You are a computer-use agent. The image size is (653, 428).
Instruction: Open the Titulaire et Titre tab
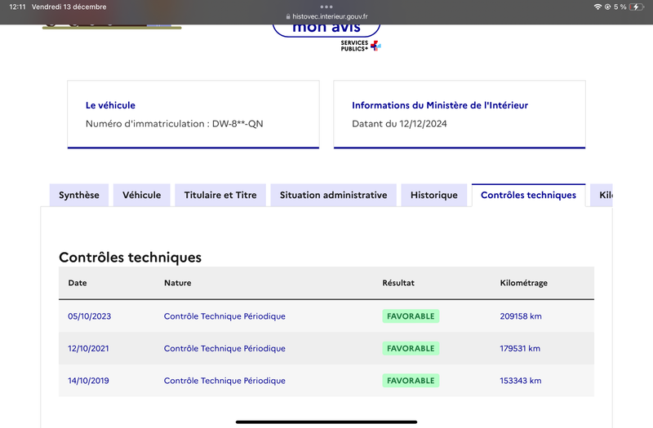pos(220,195)
